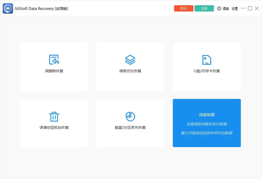Image resolution: width=262 pixels, height=179 pixels.
Task: Click the stacked layers format recovery icon
Action: 130,60
